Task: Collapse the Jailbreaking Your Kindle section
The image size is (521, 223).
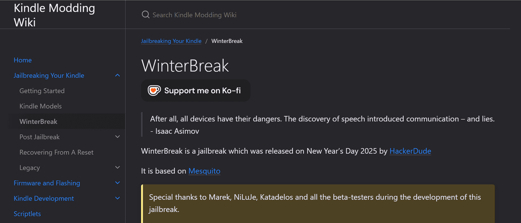Action: (x=117, y=75)
